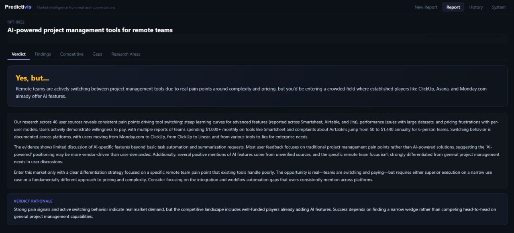The image size is (514, 233).
Task: Click the "Market intelligence" tagline in header
Action: 76,7
